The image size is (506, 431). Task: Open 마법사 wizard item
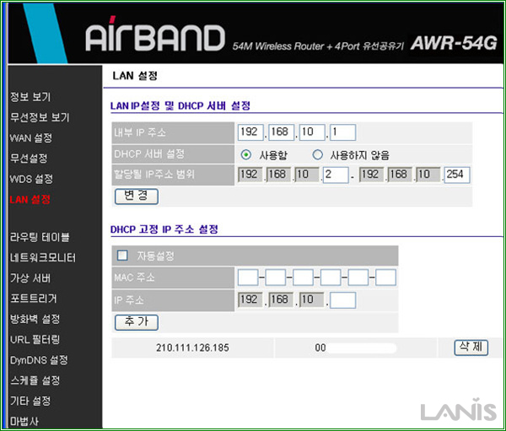[24, 421]
